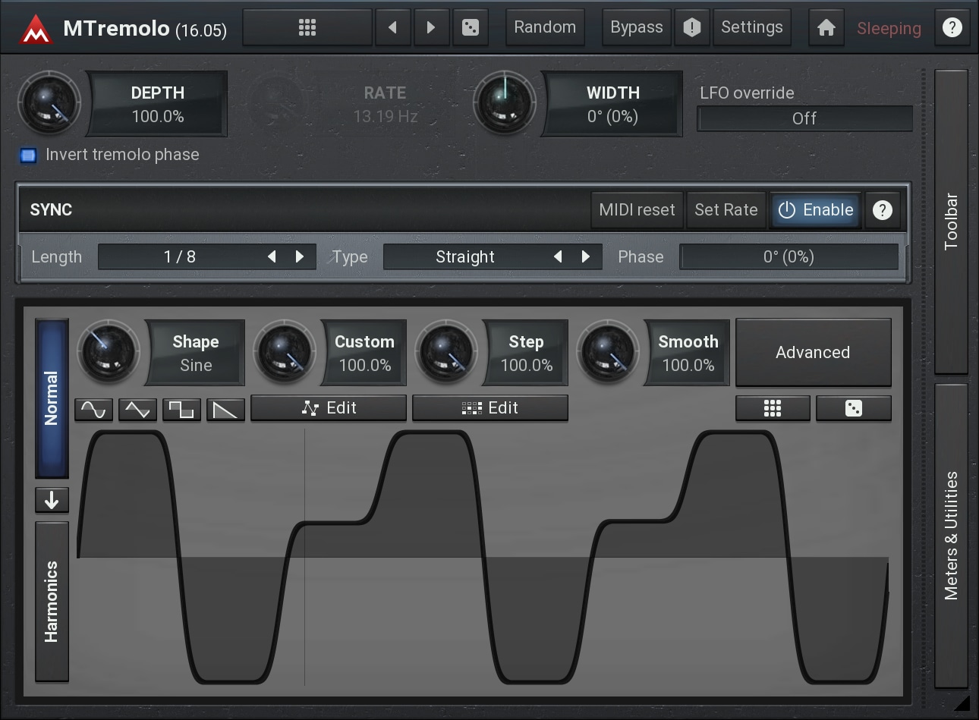Open the LFO override Off selector
This screenshot has height=720, width=979.
(x=804, y=118)
